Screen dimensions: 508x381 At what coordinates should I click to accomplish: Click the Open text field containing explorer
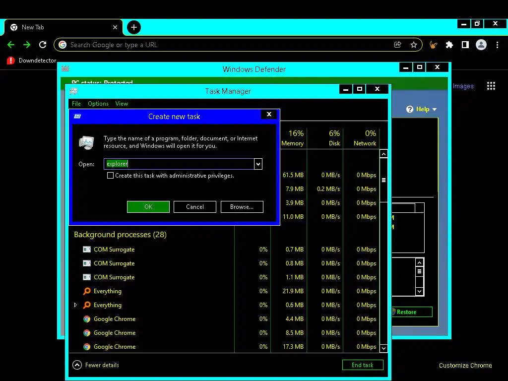pos(179,164)
